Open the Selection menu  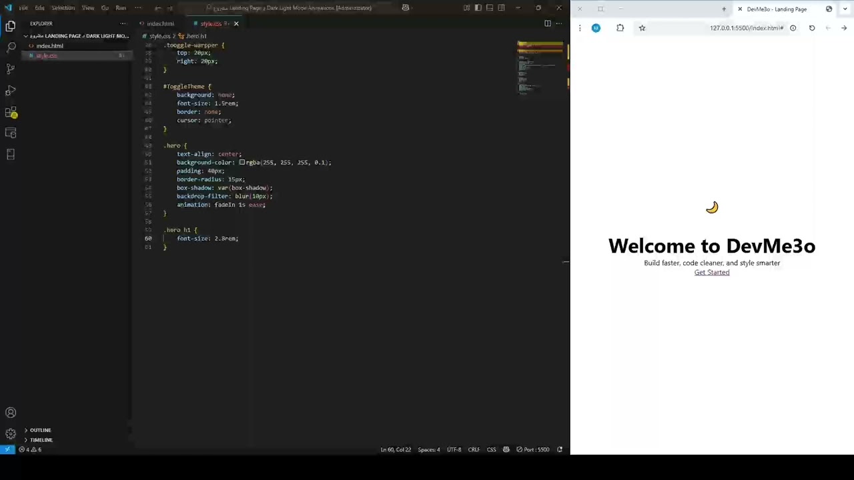63,8
